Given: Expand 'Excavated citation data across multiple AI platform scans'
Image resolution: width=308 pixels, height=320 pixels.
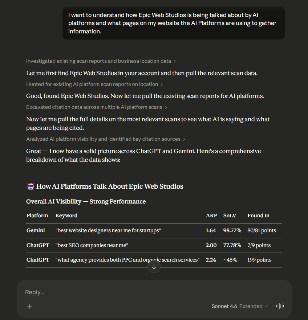Looking at the screenshot, I should [x=94, y=107].
